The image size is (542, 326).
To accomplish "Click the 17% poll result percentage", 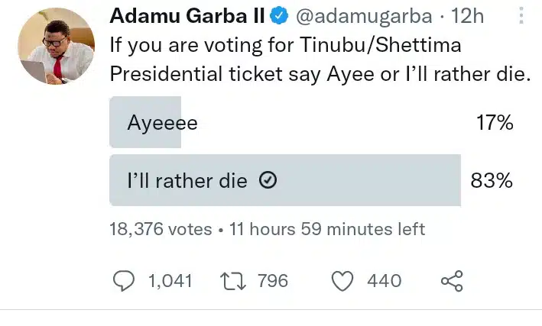I will tap(494, 123).
